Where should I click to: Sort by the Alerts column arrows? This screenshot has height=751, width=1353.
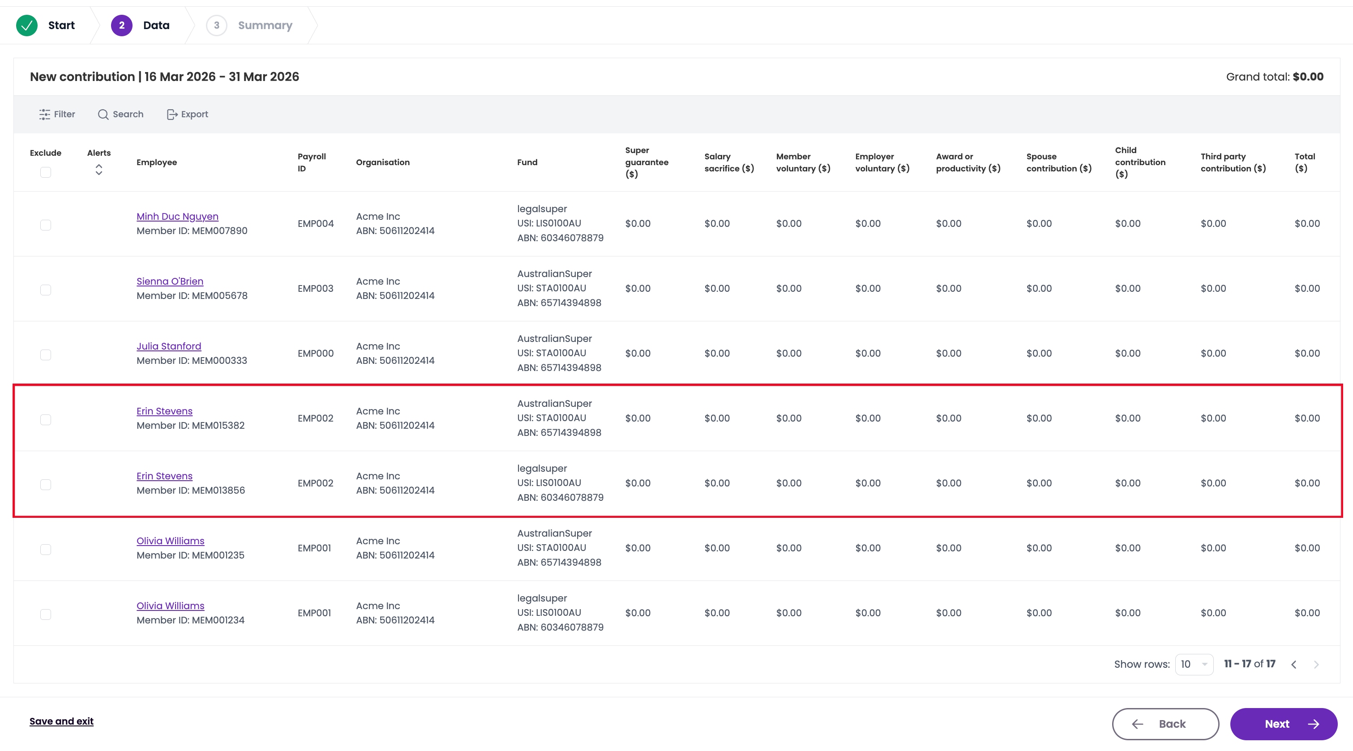pyautogui.click(x=99, y=170)
